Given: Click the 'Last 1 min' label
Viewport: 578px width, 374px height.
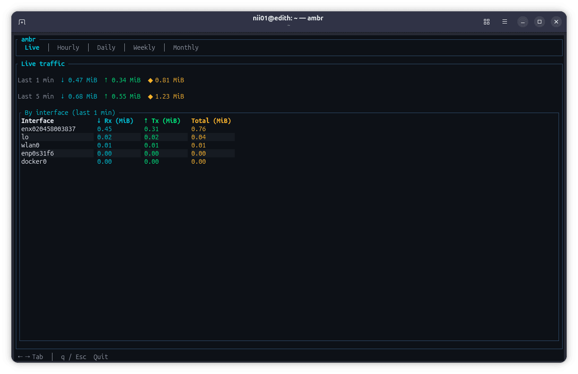Looking at the screenshot, I should click(36, 80).
